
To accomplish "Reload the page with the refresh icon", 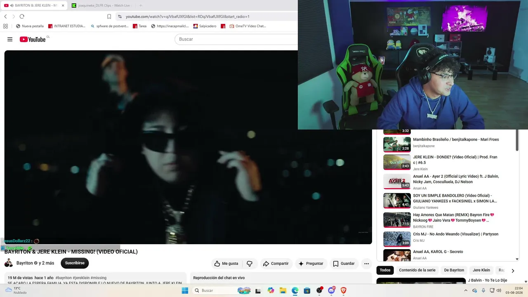I will pyautogui.click(x=22, y=16).
